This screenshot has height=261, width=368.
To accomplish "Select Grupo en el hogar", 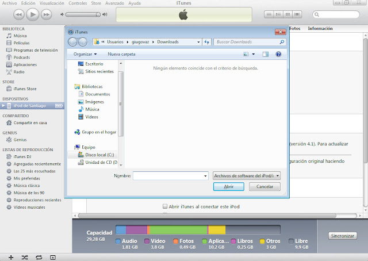I will pos(95,132).
